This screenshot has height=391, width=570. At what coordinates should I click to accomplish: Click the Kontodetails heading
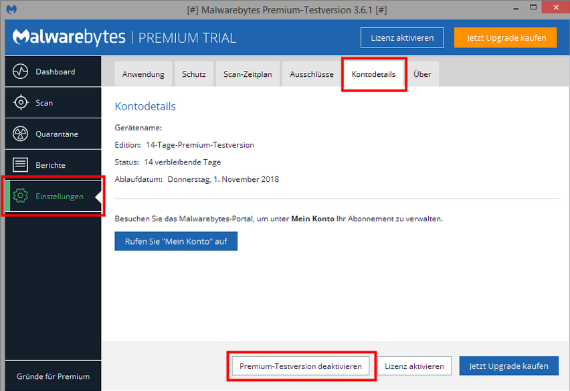(145, 106)
